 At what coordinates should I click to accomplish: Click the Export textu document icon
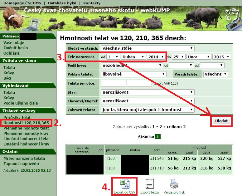tap(149, 184)
